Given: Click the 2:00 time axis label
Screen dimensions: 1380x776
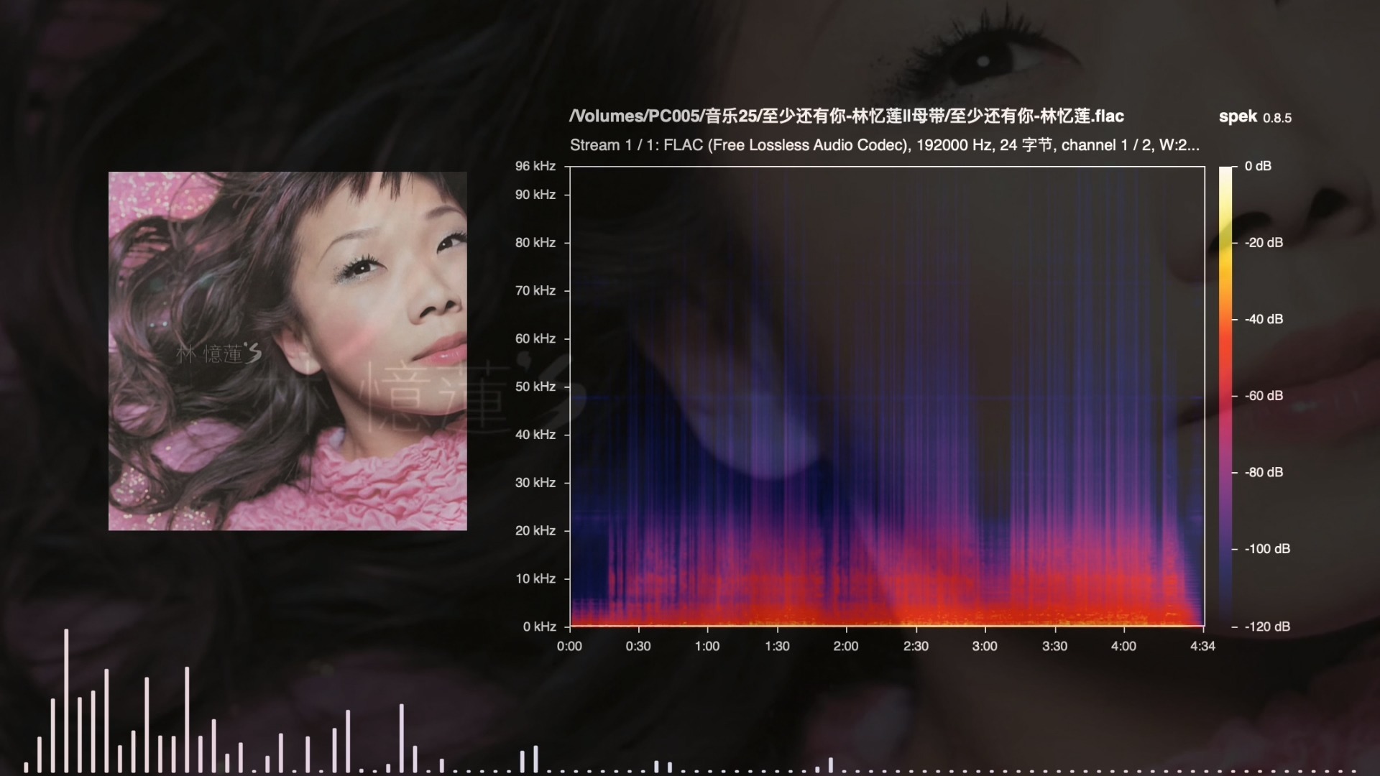Looking at the screenshot, I should [x=846, y=647].
